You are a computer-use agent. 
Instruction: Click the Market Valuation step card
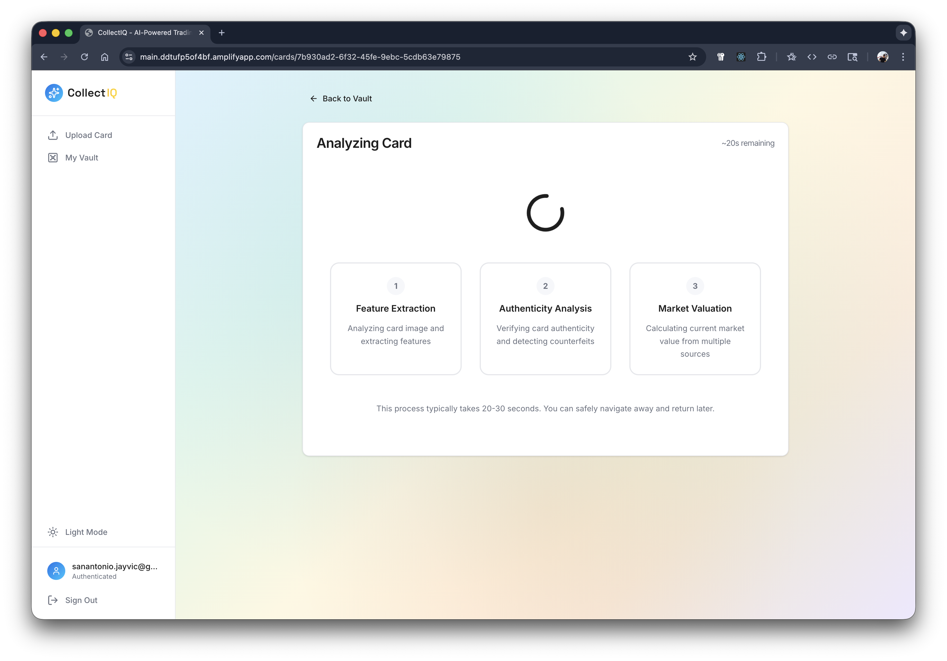[695, 318]
